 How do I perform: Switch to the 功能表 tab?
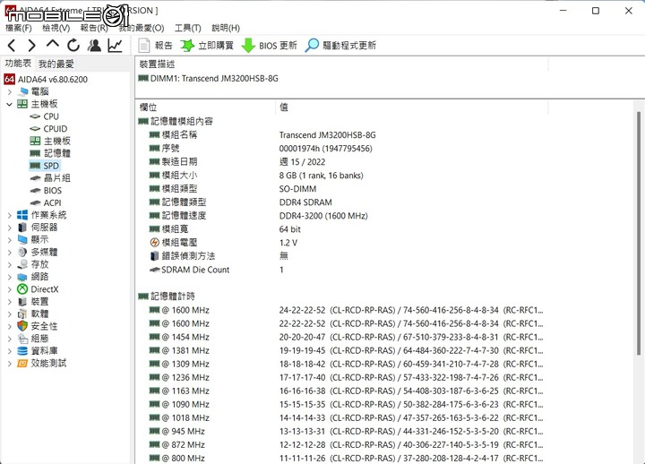click(18, 64)
